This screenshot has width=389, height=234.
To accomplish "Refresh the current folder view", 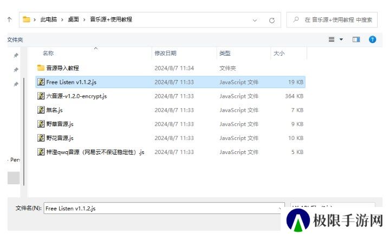I will point(272,21).
